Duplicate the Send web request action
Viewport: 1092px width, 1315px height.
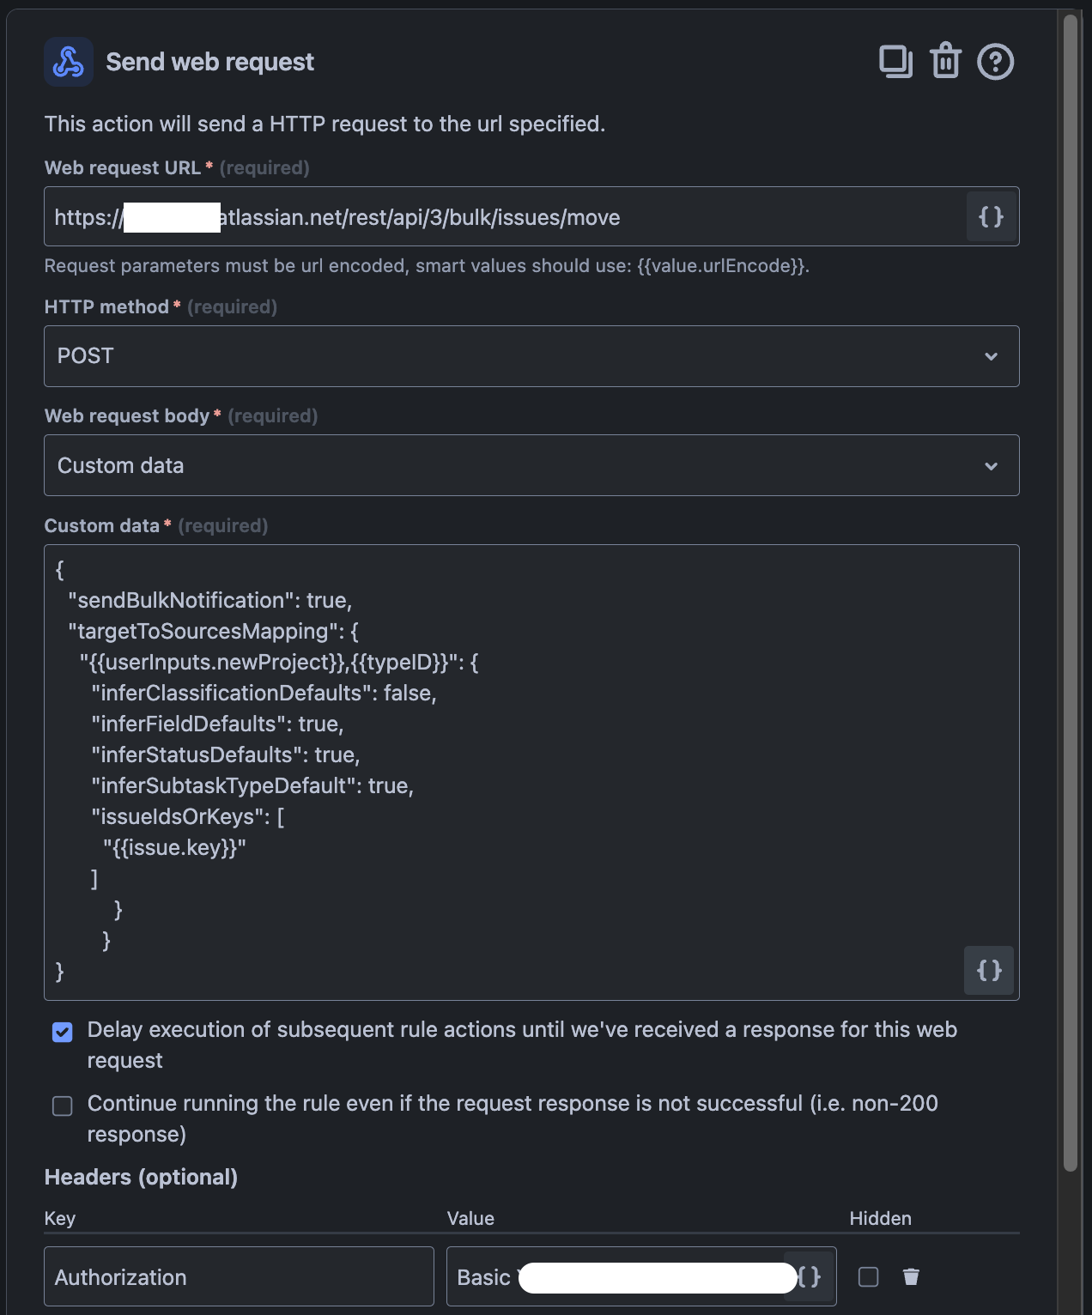[895, 61]
